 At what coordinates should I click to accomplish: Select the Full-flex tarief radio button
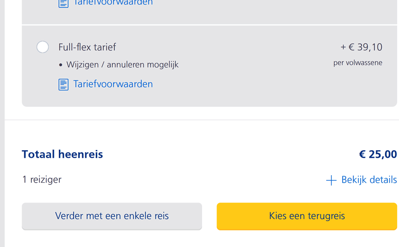pos(43,47)
